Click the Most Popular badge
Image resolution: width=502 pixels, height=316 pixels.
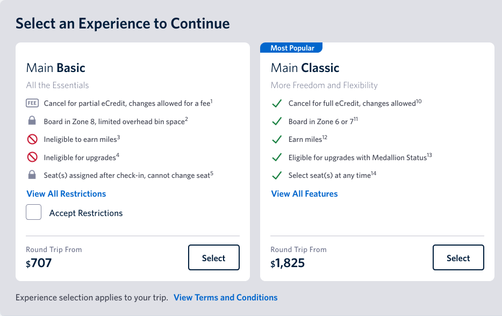pyautogui.click(x=291, y=48)
